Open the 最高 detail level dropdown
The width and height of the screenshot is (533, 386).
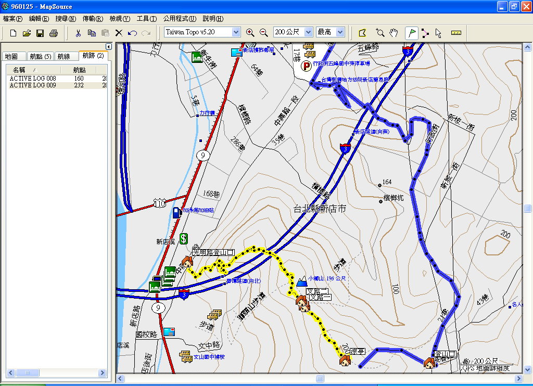(340, 32)
